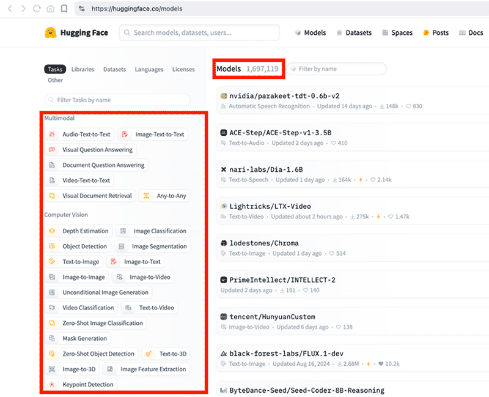Click the Hugging Face emoji logo

tap(51, 32)
